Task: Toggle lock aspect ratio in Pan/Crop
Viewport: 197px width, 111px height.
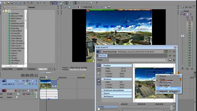Action: (x=99, y=80)
